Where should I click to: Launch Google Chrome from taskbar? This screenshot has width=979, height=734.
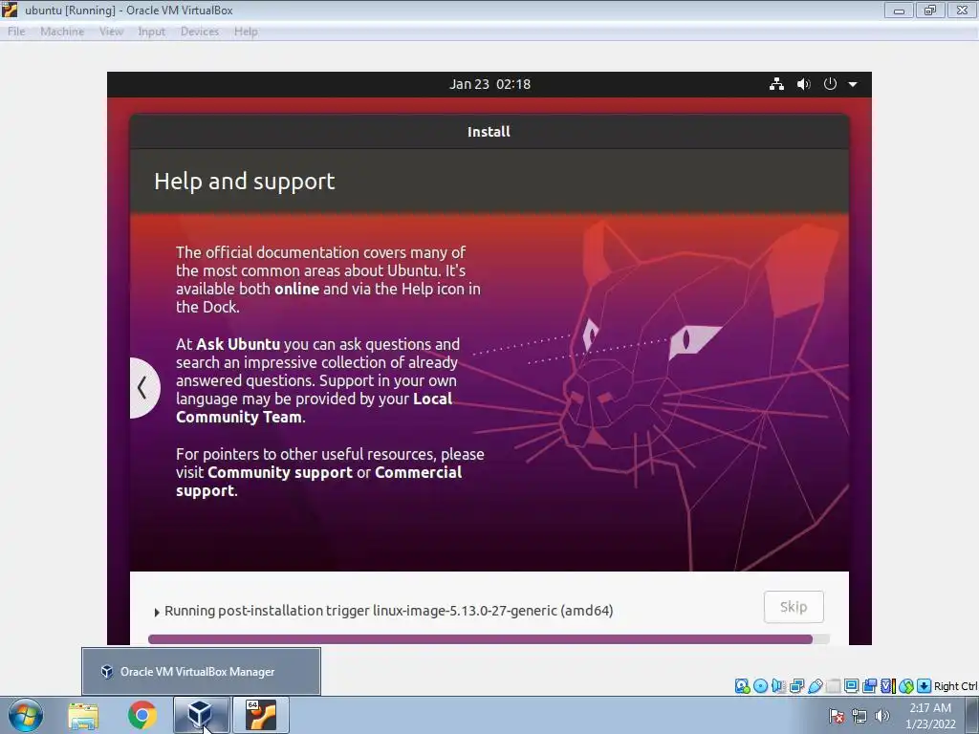(142, 715)
